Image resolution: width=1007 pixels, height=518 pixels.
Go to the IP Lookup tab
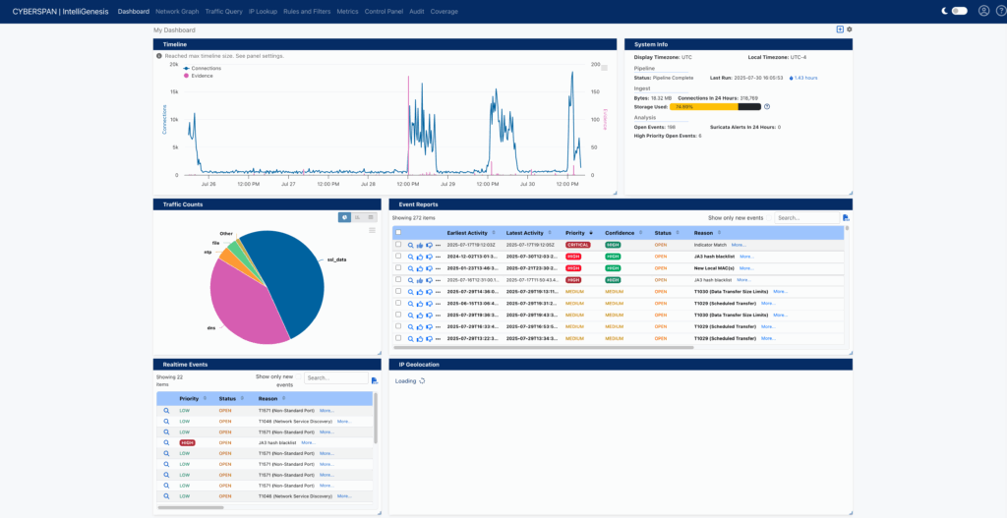(x=263, y=11)
